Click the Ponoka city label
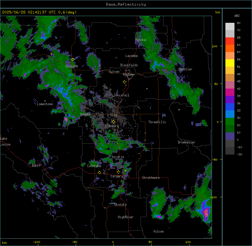This screenshot has height=246, width=252. pos(140,40)
